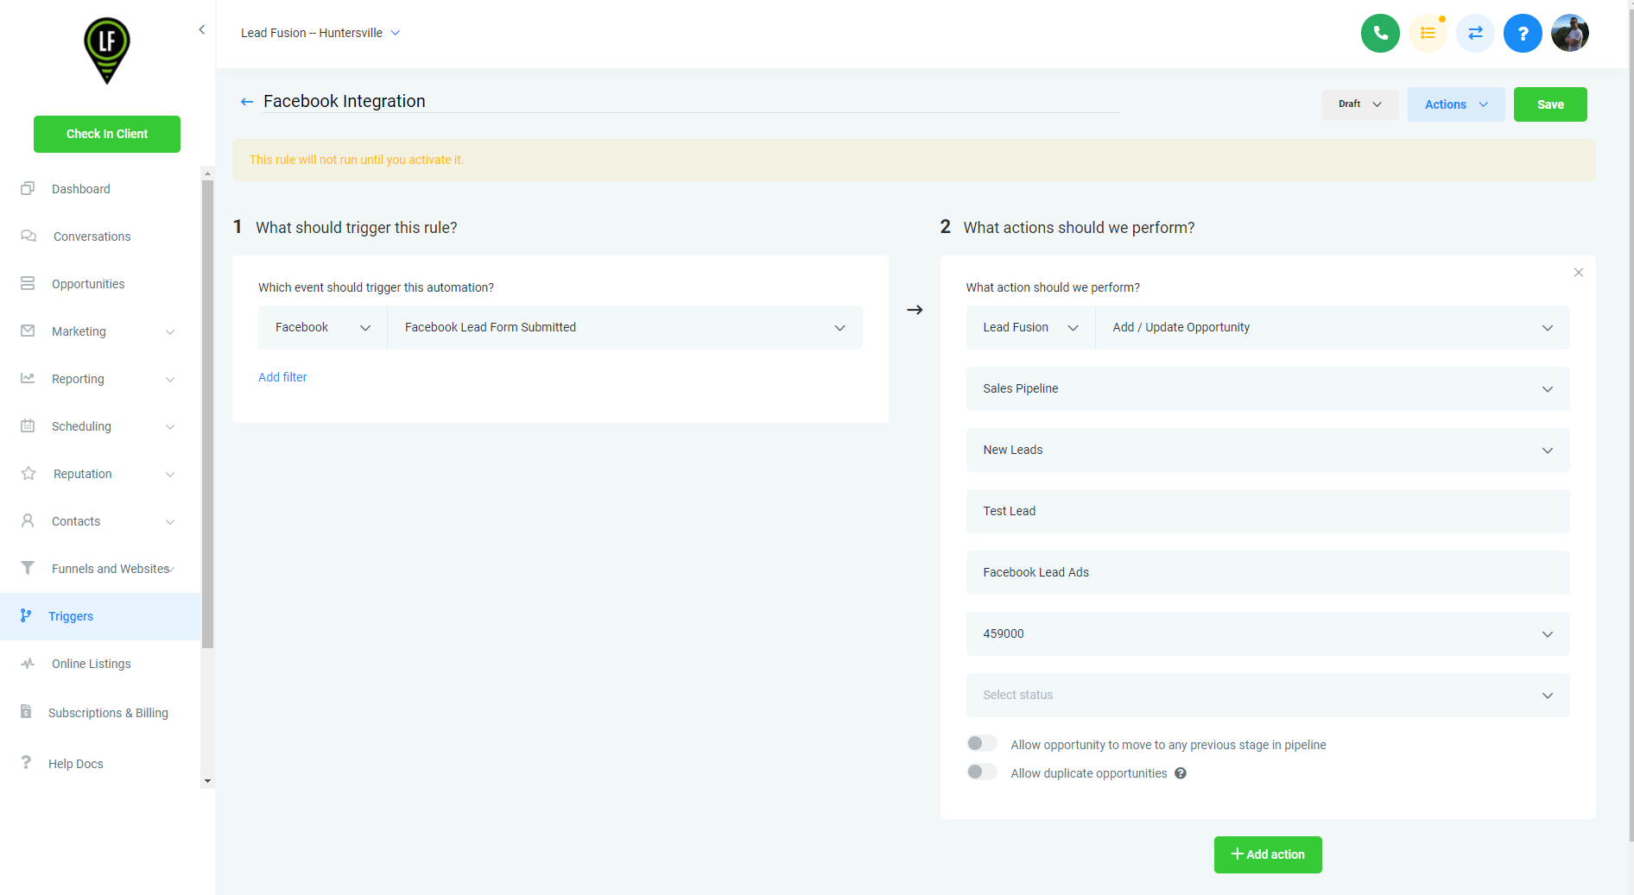Expand the Scheduling submenu chevron

170,427
